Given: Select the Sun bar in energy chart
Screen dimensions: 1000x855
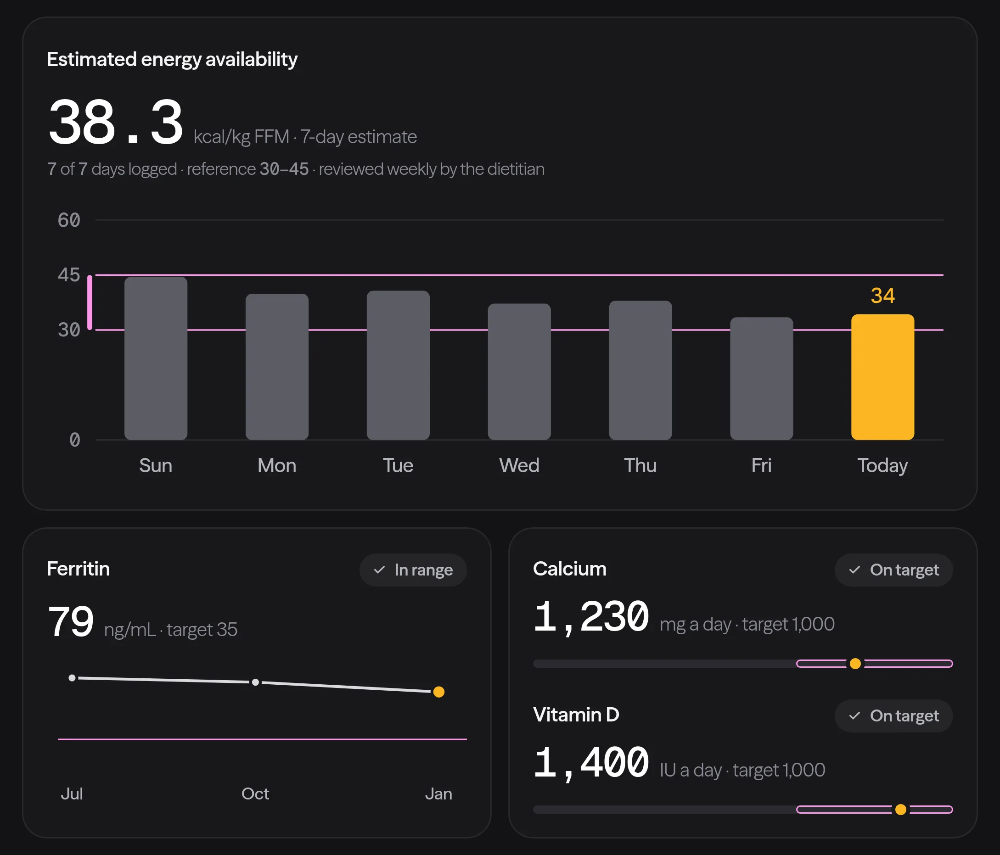Looking at the screenshot, I should point(156,358).
